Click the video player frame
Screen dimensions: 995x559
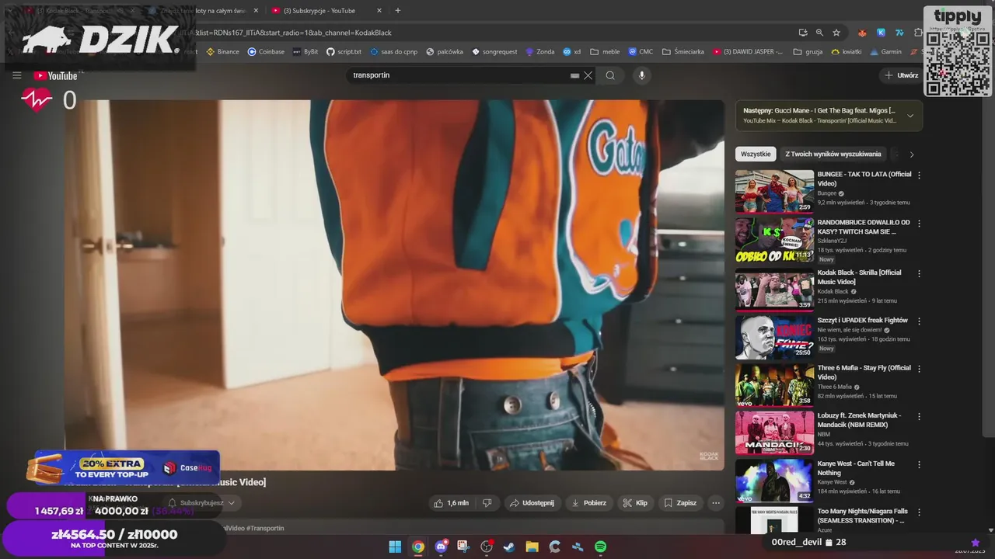pos(393,285)
